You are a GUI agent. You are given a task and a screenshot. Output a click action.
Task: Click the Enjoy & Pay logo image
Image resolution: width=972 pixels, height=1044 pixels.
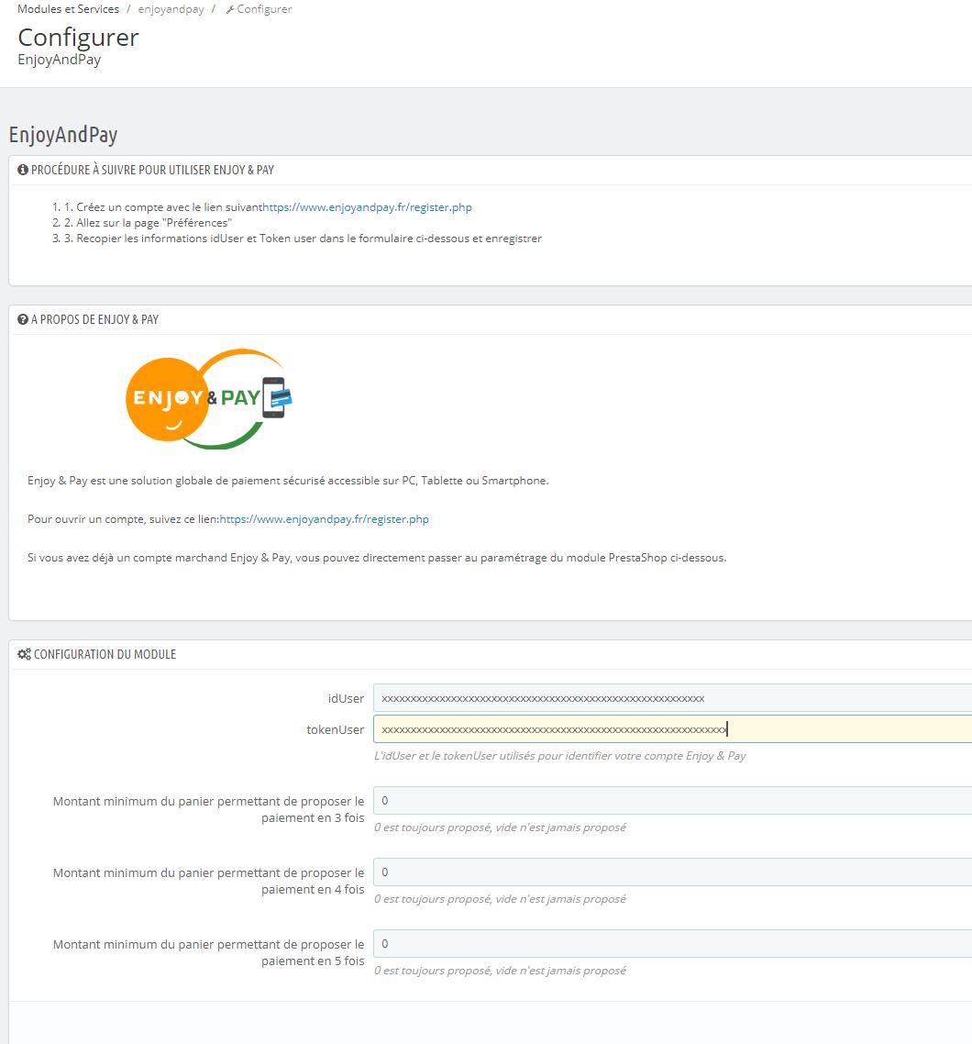click(x=209, y=399)
